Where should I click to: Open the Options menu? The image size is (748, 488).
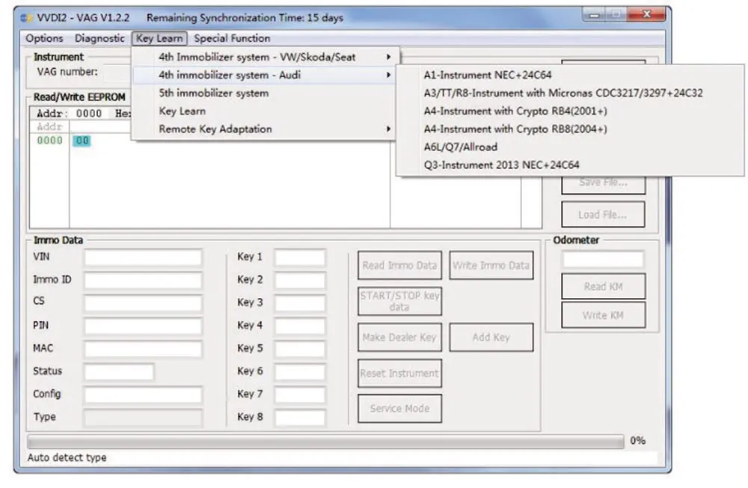[x=44, y=38]
